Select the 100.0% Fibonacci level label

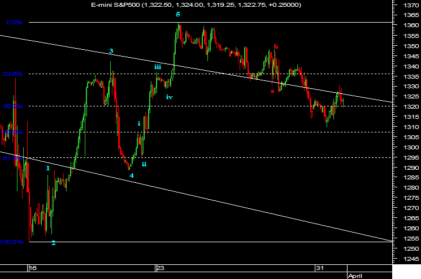click(x=11, y=242)
